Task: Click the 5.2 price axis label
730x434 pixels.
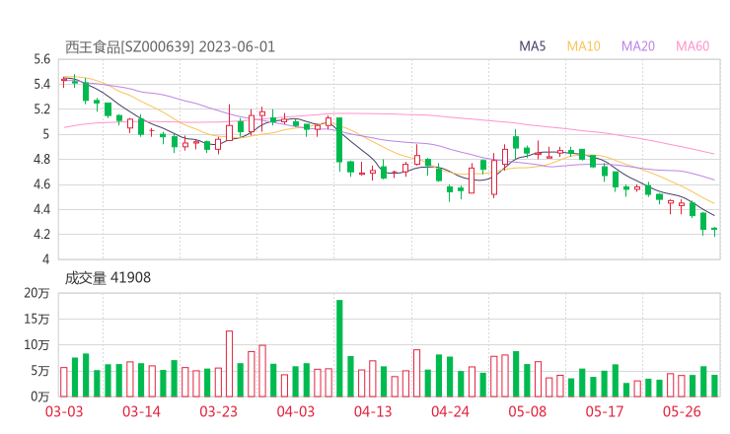Action: click(41, 109)
